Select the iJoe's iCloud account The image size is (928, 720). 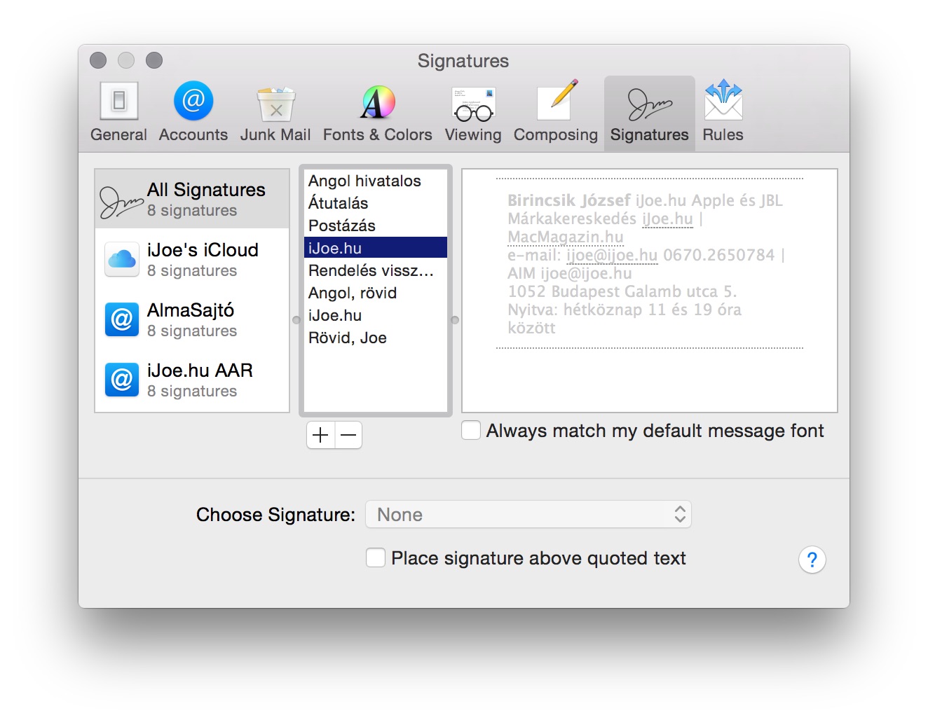[x=192, y=260]
